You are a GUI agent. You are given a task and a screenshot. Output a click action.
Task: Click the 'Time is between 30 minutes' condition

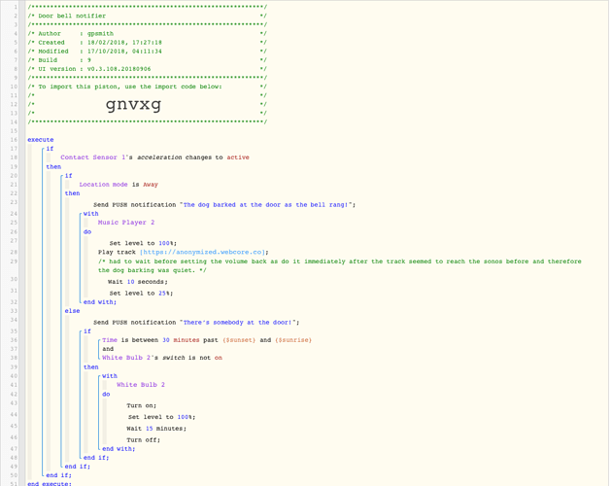[207, 340]
